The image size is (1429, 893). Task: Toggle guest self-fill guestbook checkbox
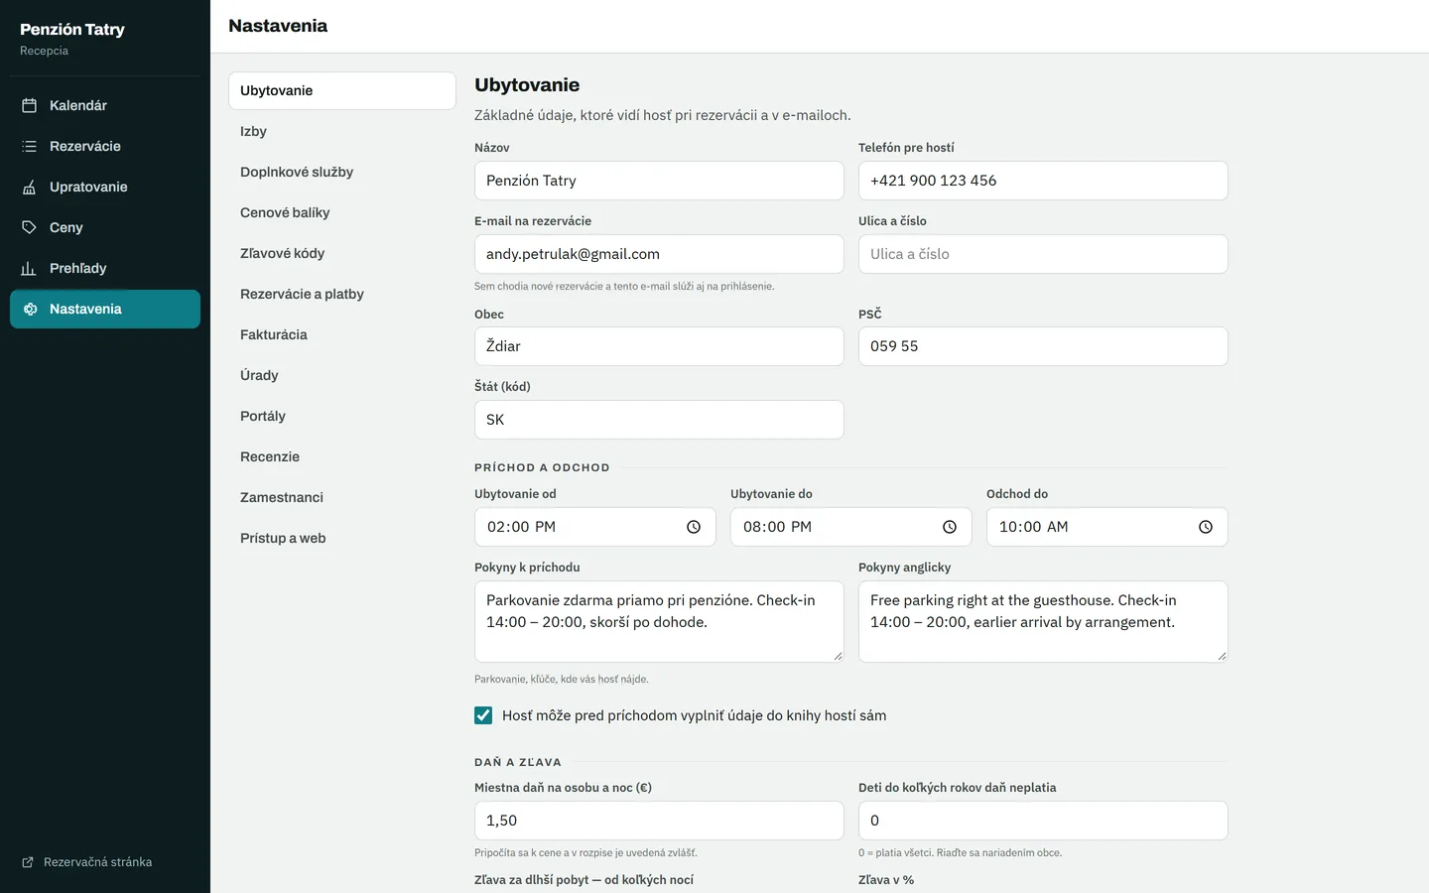[x=483, y=715]
